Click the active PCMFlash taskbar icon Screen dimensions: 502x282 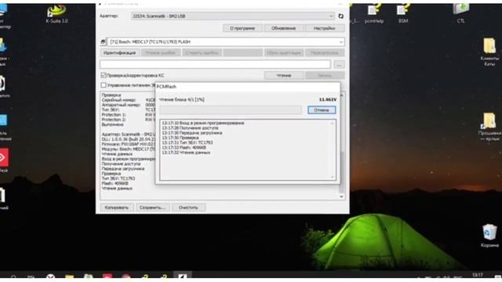183,277
